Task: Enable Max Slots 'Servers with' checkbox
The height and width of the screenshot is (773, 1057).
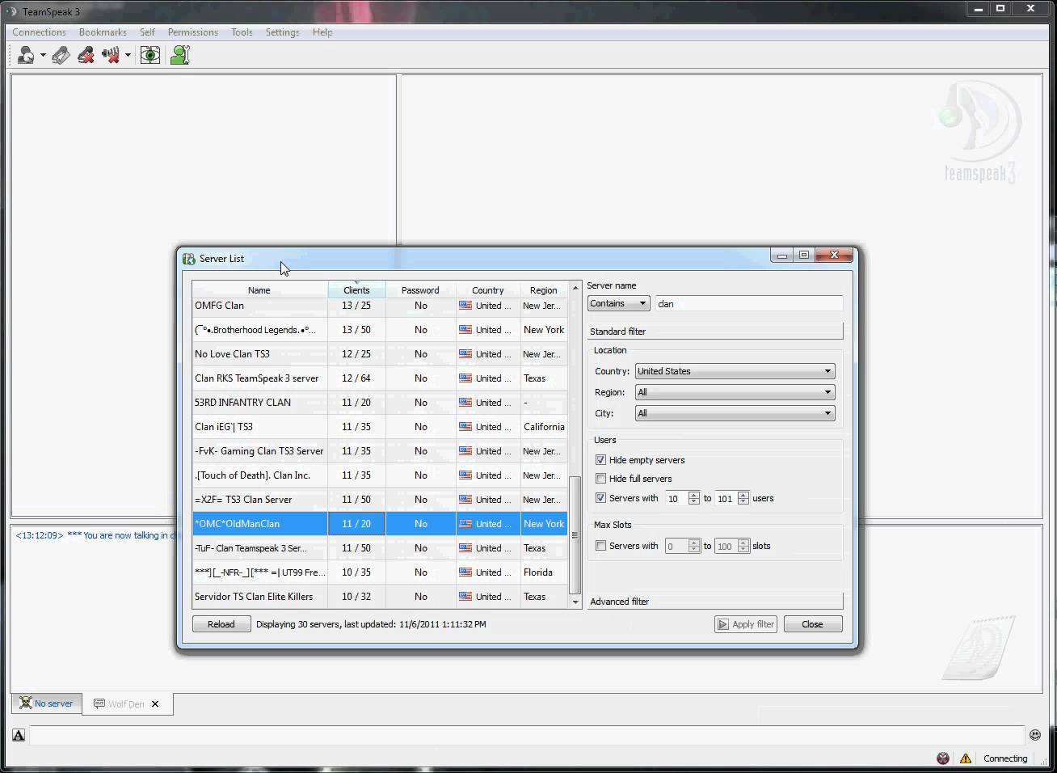Action: pyautogui.click(x=600, y=546)
